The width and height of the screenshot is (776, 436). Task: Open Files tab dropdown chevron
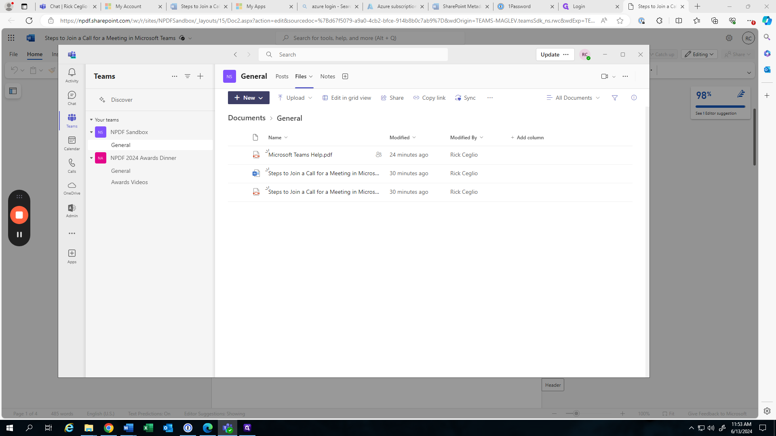[x=311, y=77]
